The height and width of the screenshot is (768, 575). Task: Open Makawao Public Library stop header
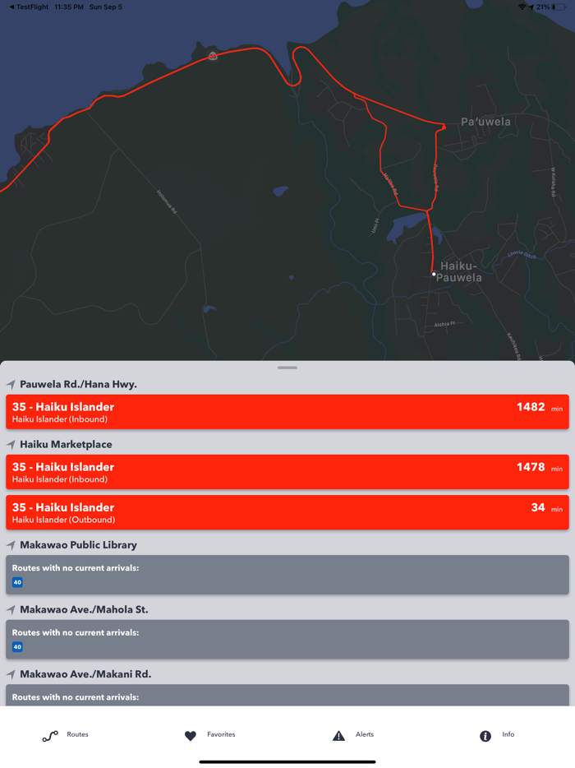[78, 545]
